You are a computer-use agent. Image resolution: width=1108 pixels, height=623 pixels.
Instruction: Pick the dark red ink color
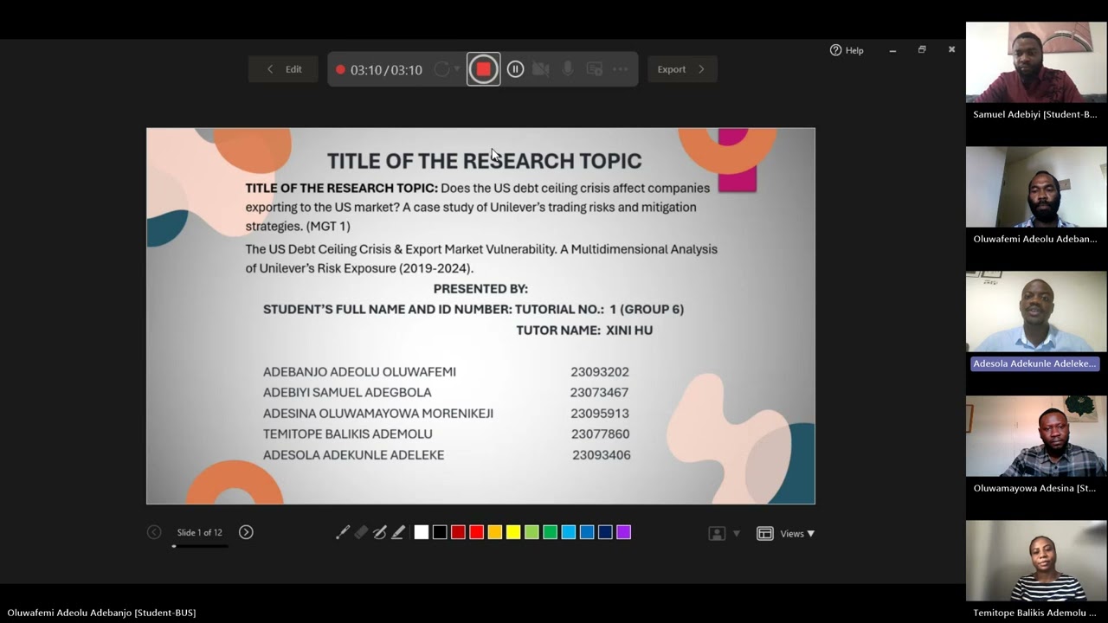point(458,532)
